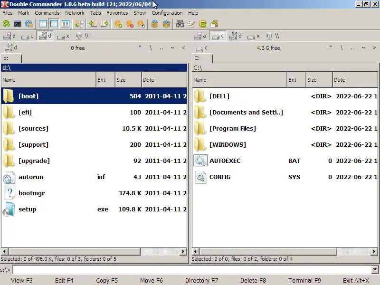Go forward with the right arrow icon
The width and height of the screenshot is (380, 285).
tap(104, 24)
